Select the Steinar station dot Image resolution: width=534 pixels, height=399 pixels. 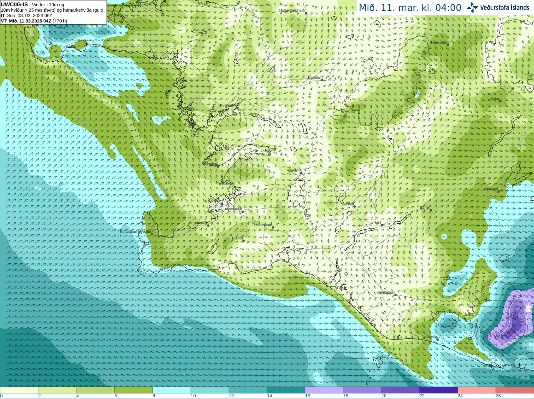[438, 339]
